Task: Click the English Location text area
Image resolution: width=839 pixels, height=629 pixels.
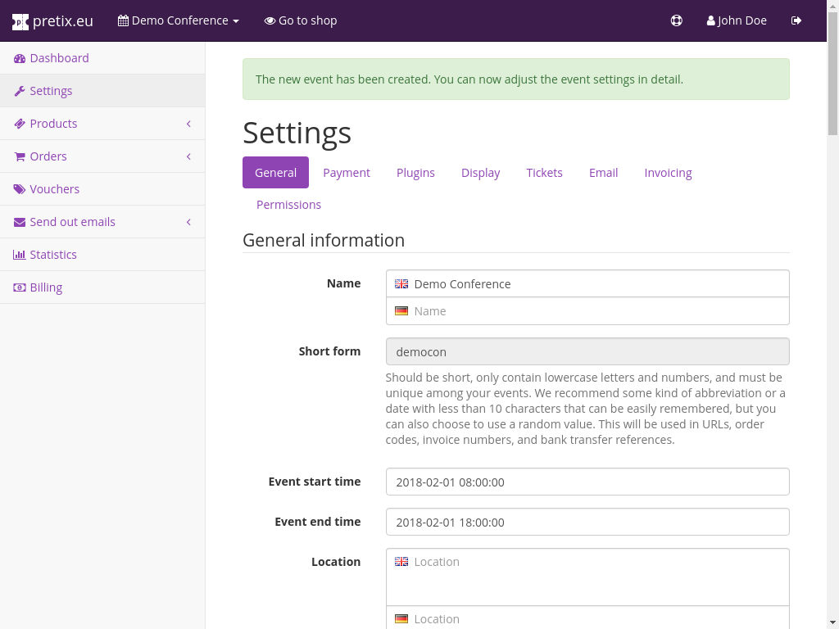Action: [x=587, y=577]
